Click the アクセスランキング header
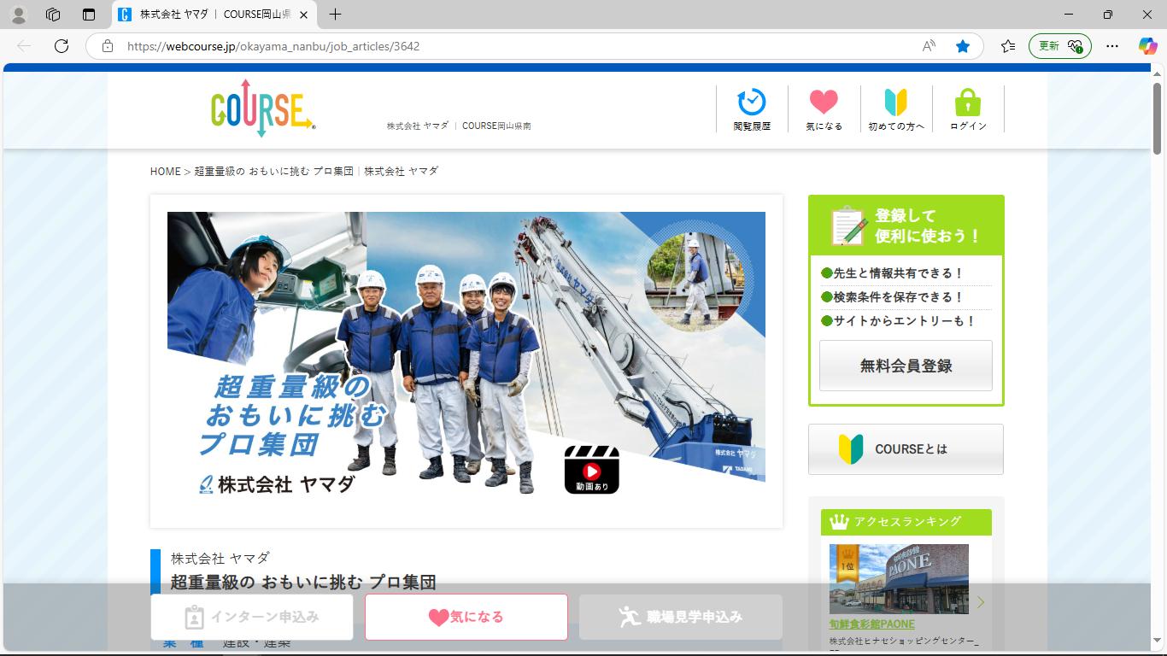 906,522
